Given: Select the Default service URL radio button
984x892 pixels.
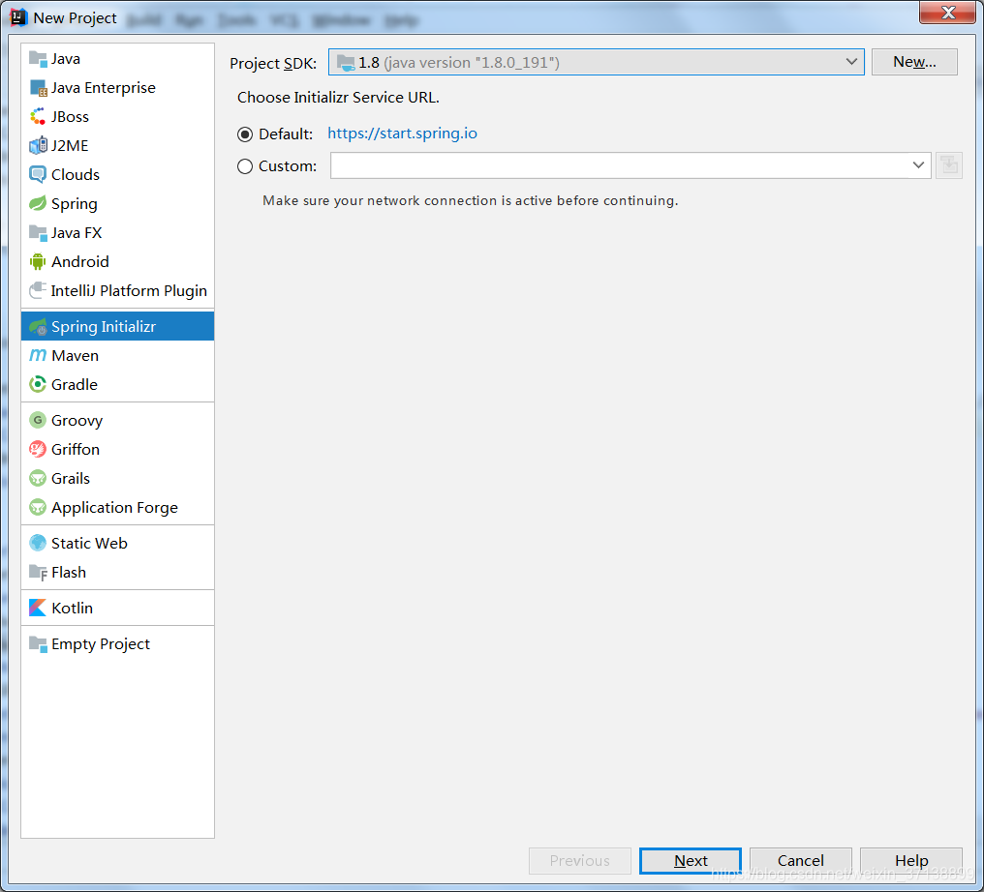Looking at the screenshot, I should (245, 134).
